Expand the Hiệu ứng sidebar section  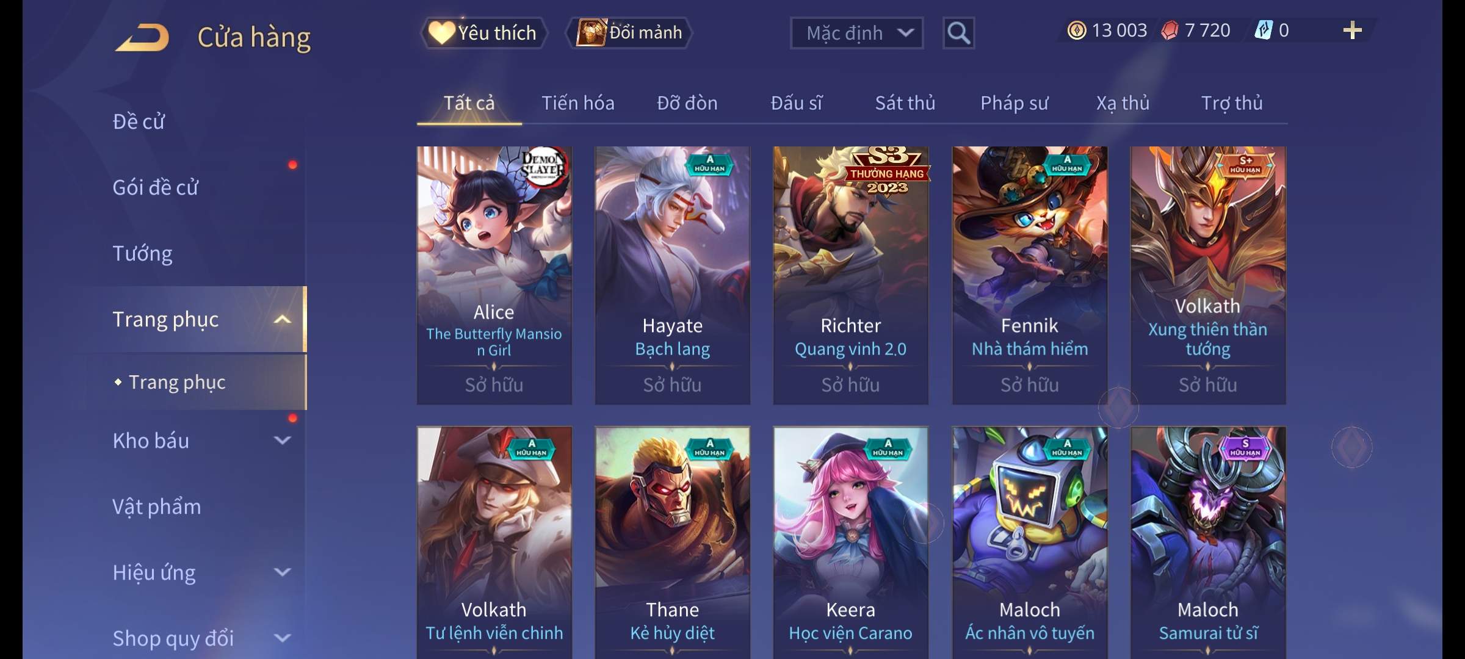click(x=282, y=572)
